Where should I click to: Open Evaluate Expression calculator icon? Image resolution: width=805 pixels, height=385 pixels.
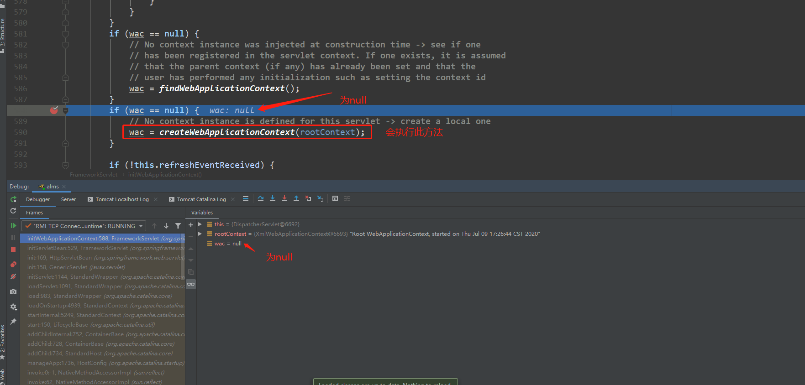click(x=335, y=198)
